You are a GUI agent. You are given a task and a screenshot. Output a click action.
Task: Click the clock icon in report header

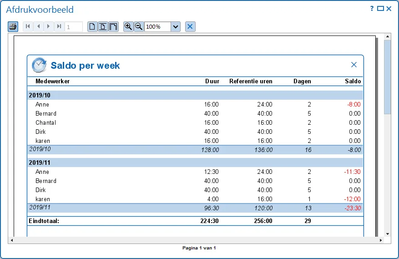point(39,65)
